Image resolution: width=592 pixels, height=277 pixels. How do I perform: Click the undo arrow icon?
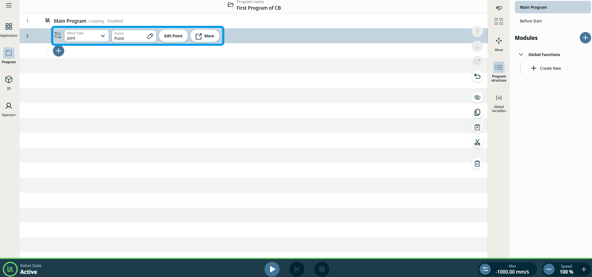coord(477,76)
